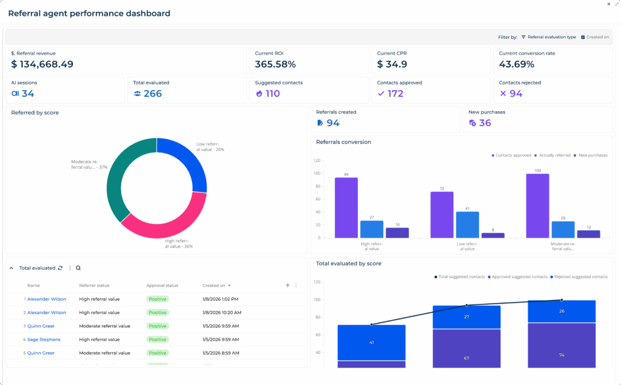The width and height of the screenshot is (621, 385).
Task: Click the plus icon to add a column
Action: (287, 285)
